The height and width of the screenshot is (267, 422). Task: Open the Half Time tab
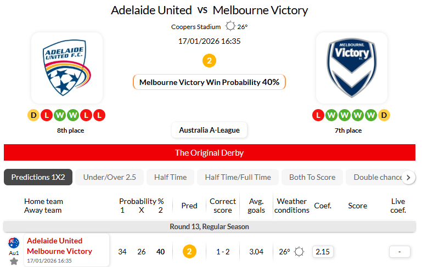pos(170,177)
